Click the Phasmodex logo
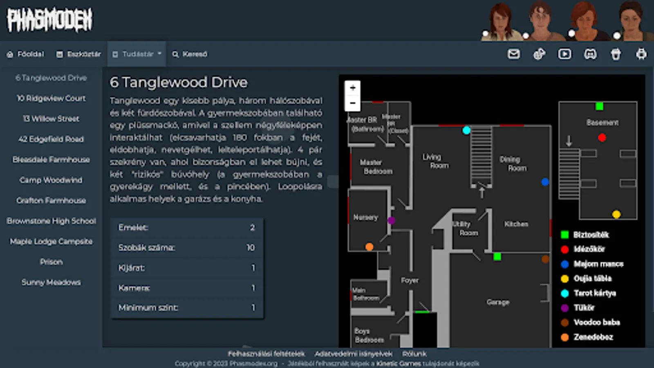The image size is (654, 368). (49, 20)
